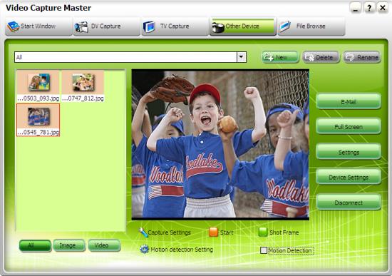Screen dimensions: 392x276
Task: Switch to the TV Capture tab
Action: [x=175, y=26]
